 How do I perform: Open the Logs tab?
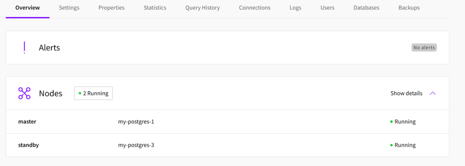pyautogui.click(x=295, y=8)
